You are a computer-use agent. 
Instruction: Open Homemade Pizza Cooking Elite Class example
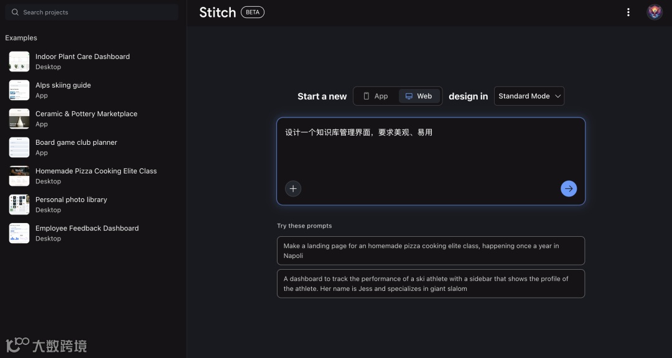tap(93, 176)
